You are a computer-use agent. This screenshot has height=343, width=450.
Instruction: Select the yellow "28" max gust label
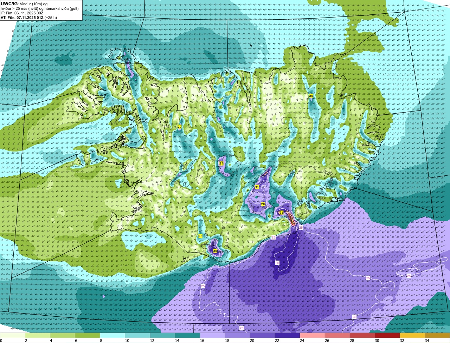point(263,204)
